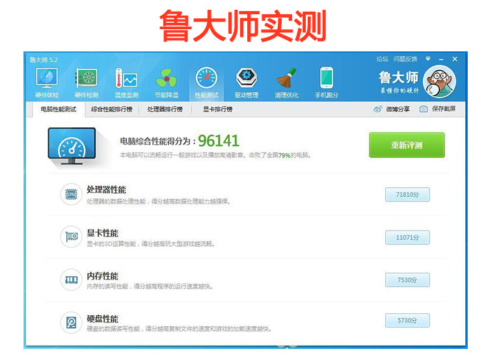Click the 71810分 processor score button

point(407,194)
